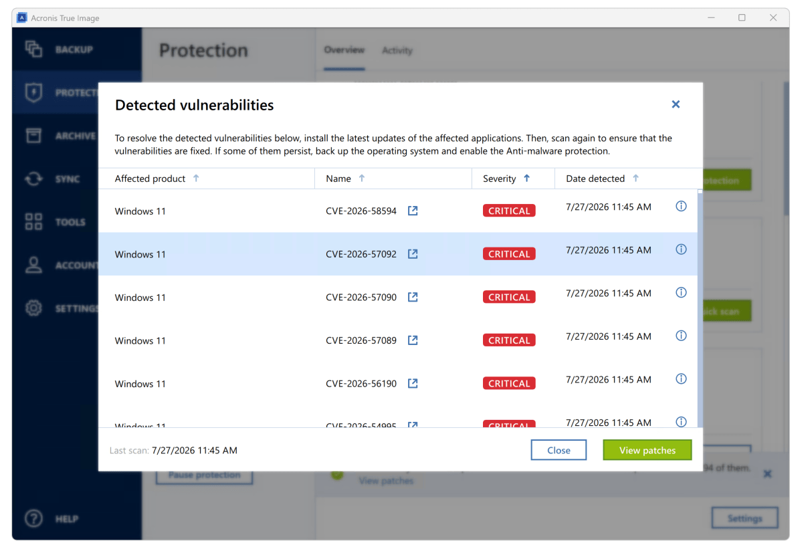This screenshot has width=802, height=549.
Task: Open the Settings gear sidebar icon
Action: 33,308
